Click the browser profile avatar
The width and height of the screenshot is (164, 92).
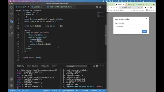151,7
